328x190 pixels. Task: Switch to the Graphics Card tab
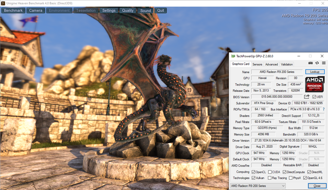pos(241,64)
